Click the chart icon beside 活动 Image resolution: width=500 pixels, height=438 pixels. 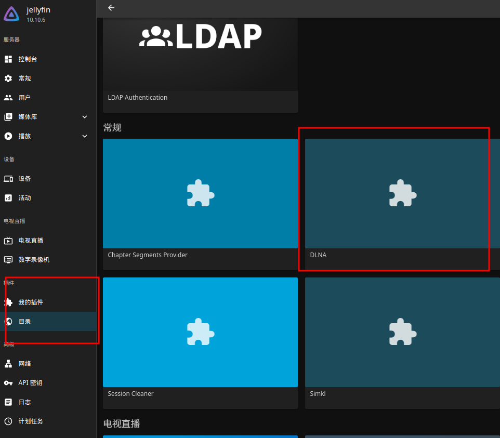pos(8,198)
